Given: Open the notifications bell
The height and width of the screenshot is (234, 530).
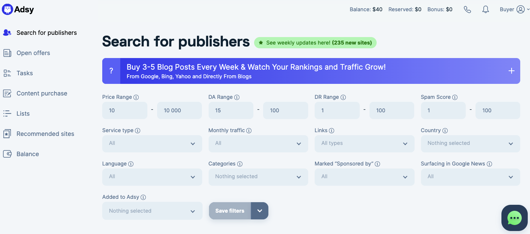Looking at the screenshot, I should tap(486, 9).
